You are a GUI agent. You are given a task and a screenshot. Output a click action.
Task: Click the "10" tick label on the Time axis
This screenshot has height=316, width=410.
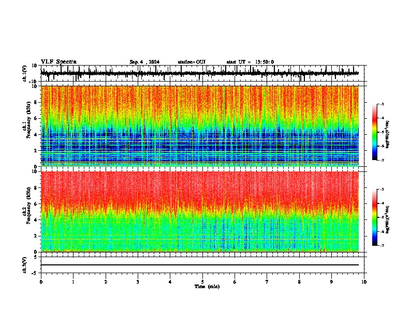(x=364, y=282)
